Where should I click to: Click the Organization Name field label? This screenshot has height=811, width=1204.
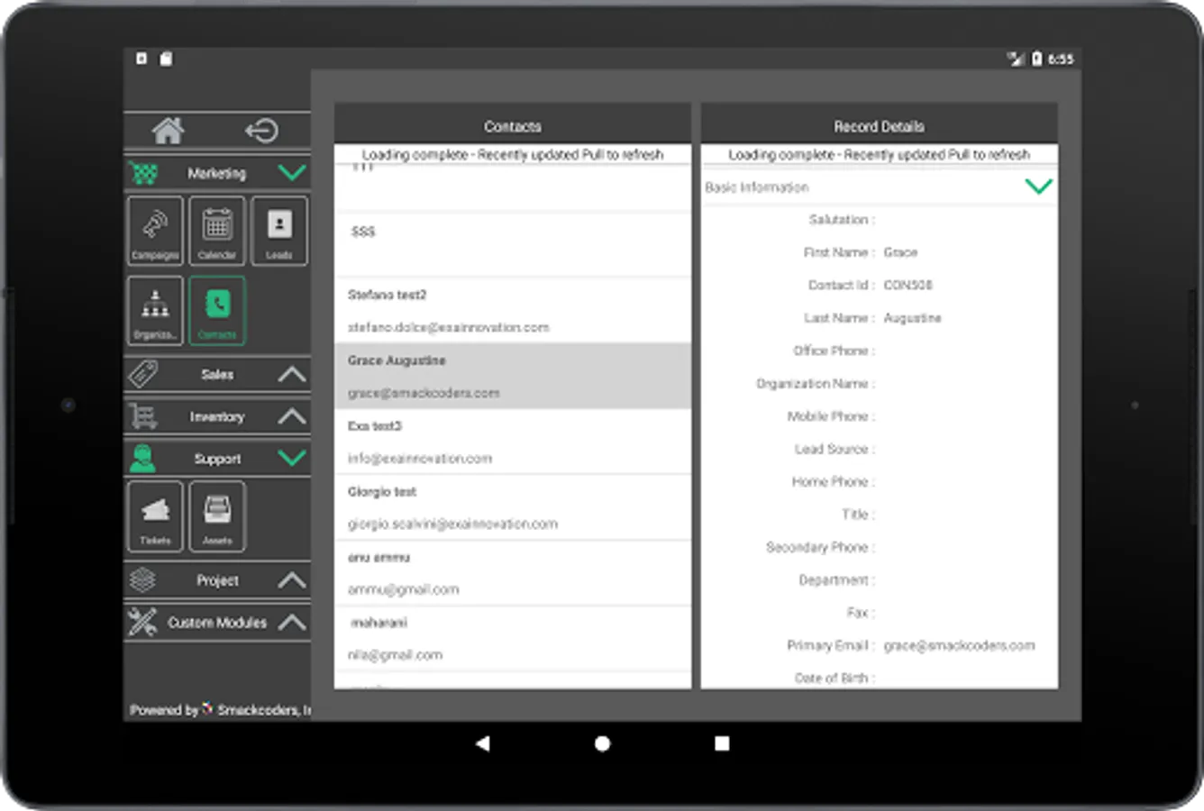coord(816,384)
